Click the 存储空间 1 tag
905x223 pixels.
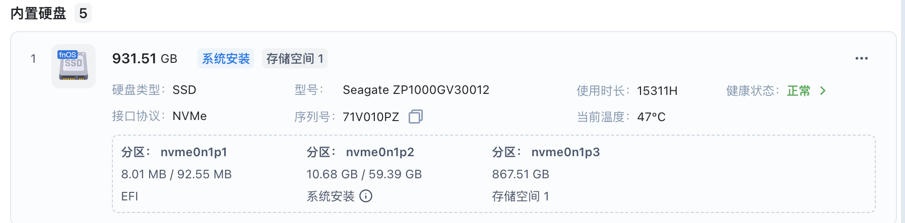point(295,59)
